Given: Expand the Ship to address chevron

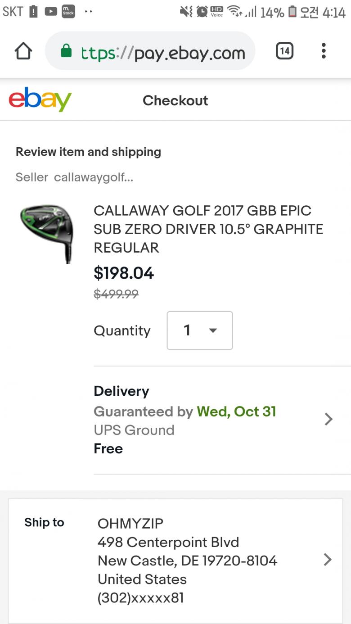Looking at the screenshot, I should (328, 560).
